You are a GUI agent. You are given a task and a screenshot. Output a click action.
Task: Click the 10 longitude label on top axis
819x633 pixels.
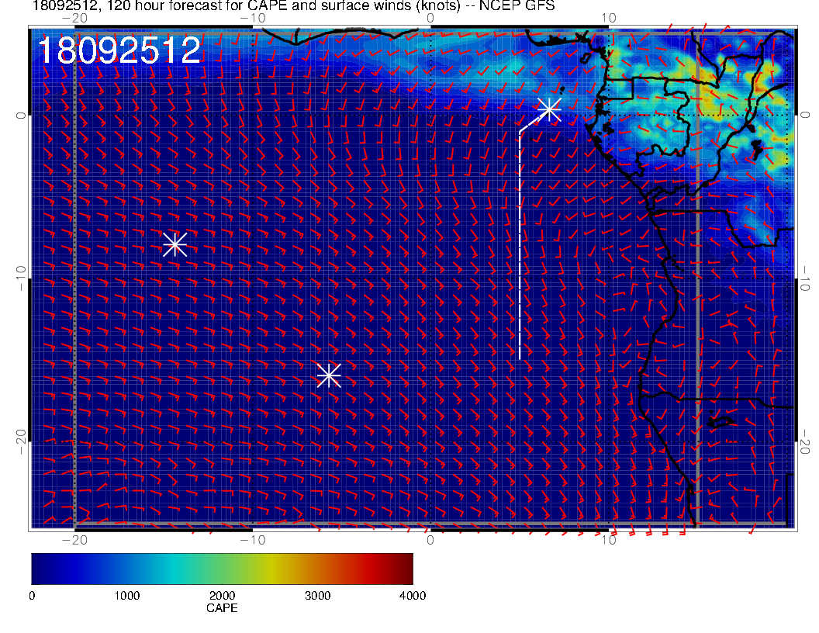609,18
